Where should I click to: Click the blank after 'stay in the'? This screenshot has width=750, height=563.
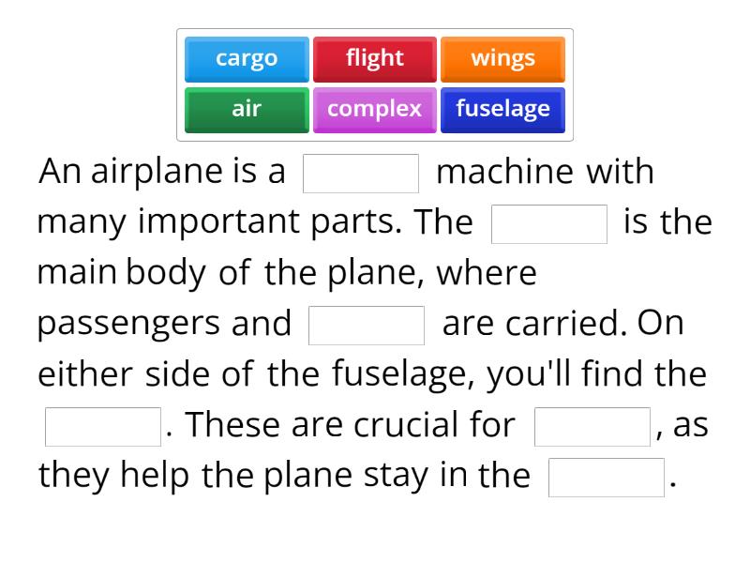coord(606,478)
